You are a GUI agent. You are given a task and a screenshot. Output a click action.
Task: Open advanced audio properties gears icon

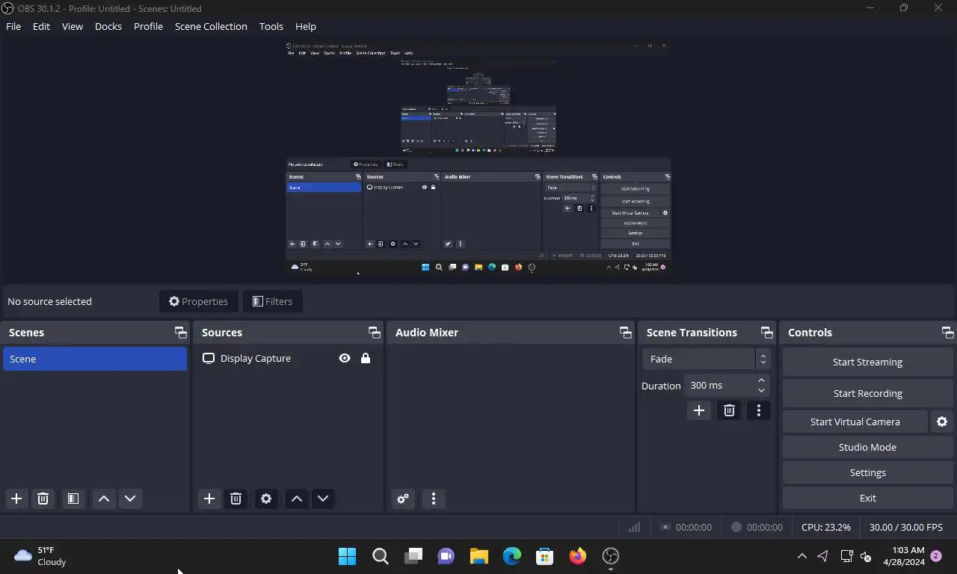[x=403, y=499]
